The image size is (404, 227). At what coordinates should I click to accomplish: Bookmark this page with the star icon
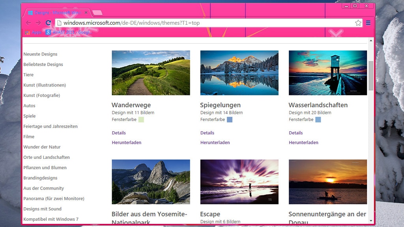[358, 23]
